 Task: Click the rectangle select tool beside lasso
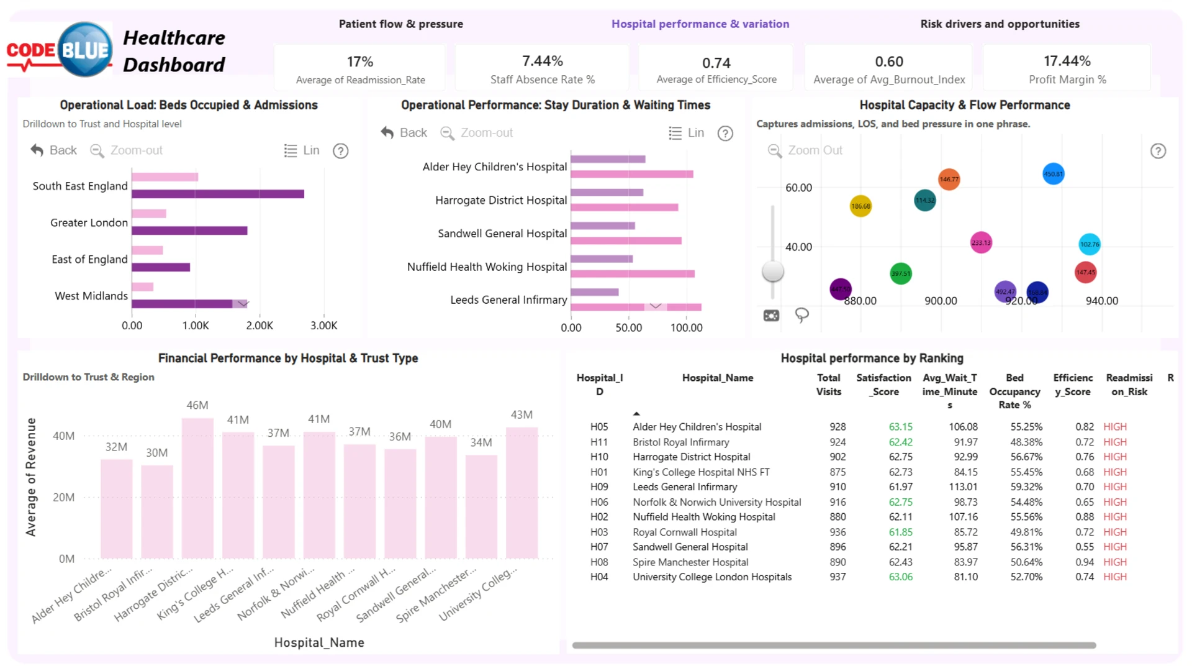coord(771,316)
